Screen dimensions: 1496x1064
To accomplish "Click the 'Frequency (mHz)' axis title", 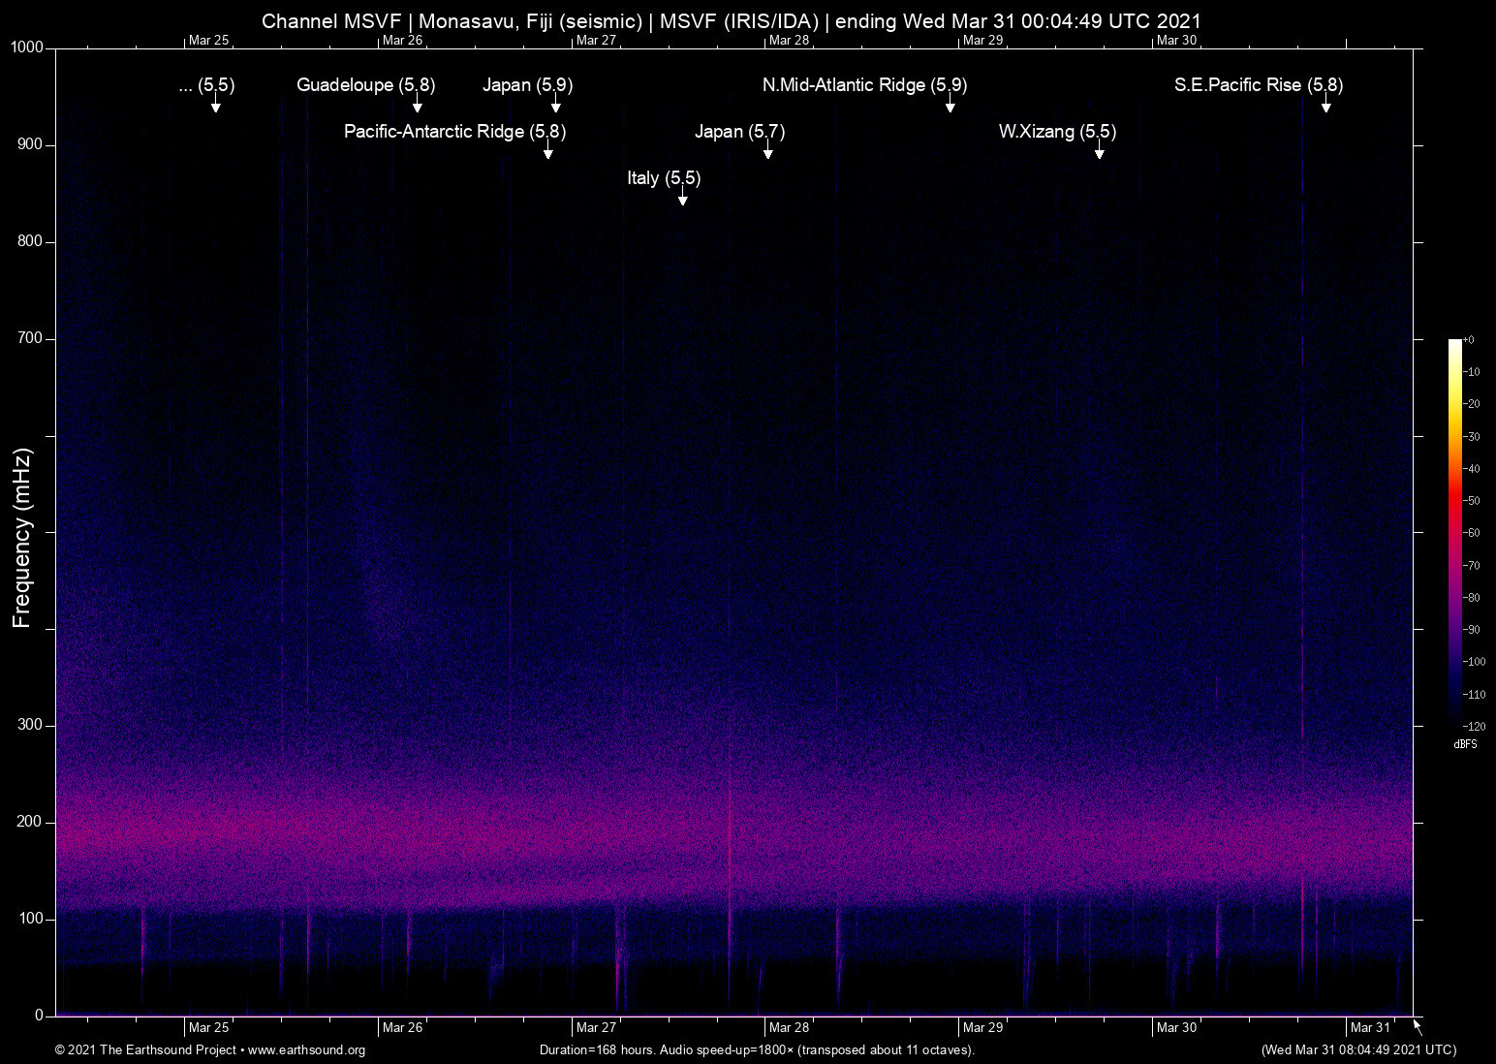I will 22,538.
